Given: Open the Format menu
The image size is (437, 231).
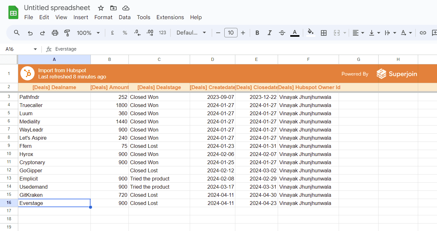Looking at the screenshot, I should coord(103,17).
